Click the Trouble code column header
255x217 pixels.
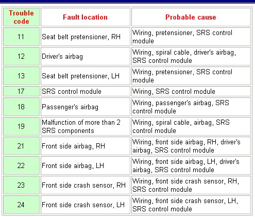21,17
